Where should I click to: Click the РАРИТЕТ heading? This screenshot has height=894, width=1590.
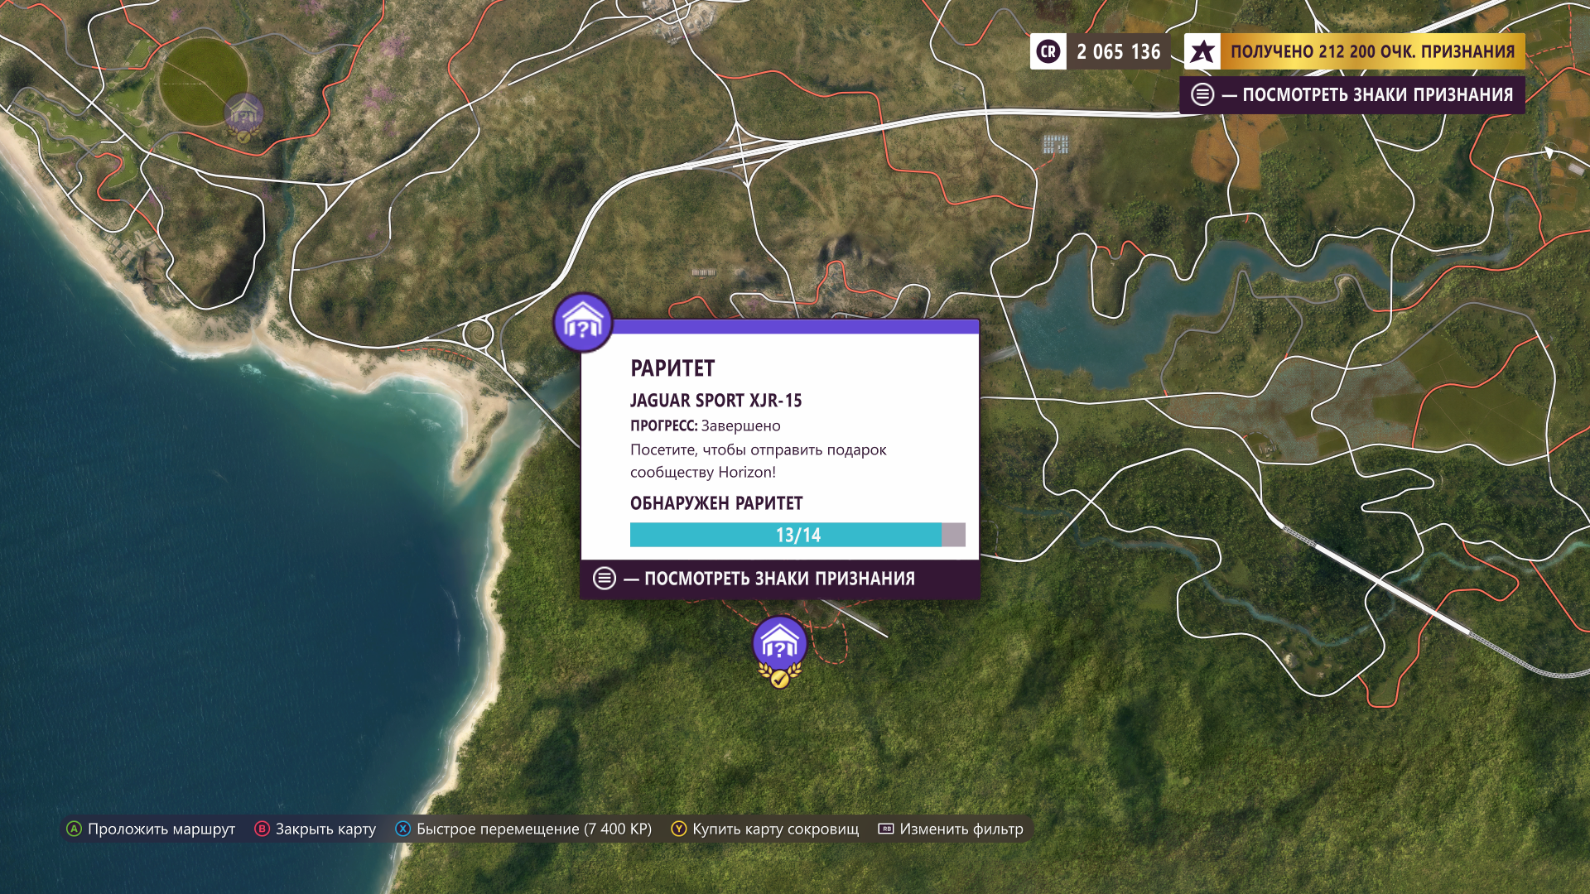pyautogui.click(x=672, y=368)
